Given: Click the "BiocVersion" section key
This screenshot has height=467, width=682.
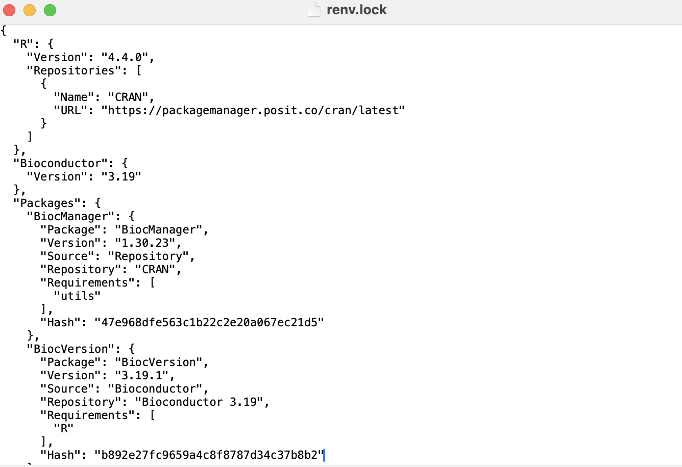Looking at the screenshot, I should [x=70, y=349].
